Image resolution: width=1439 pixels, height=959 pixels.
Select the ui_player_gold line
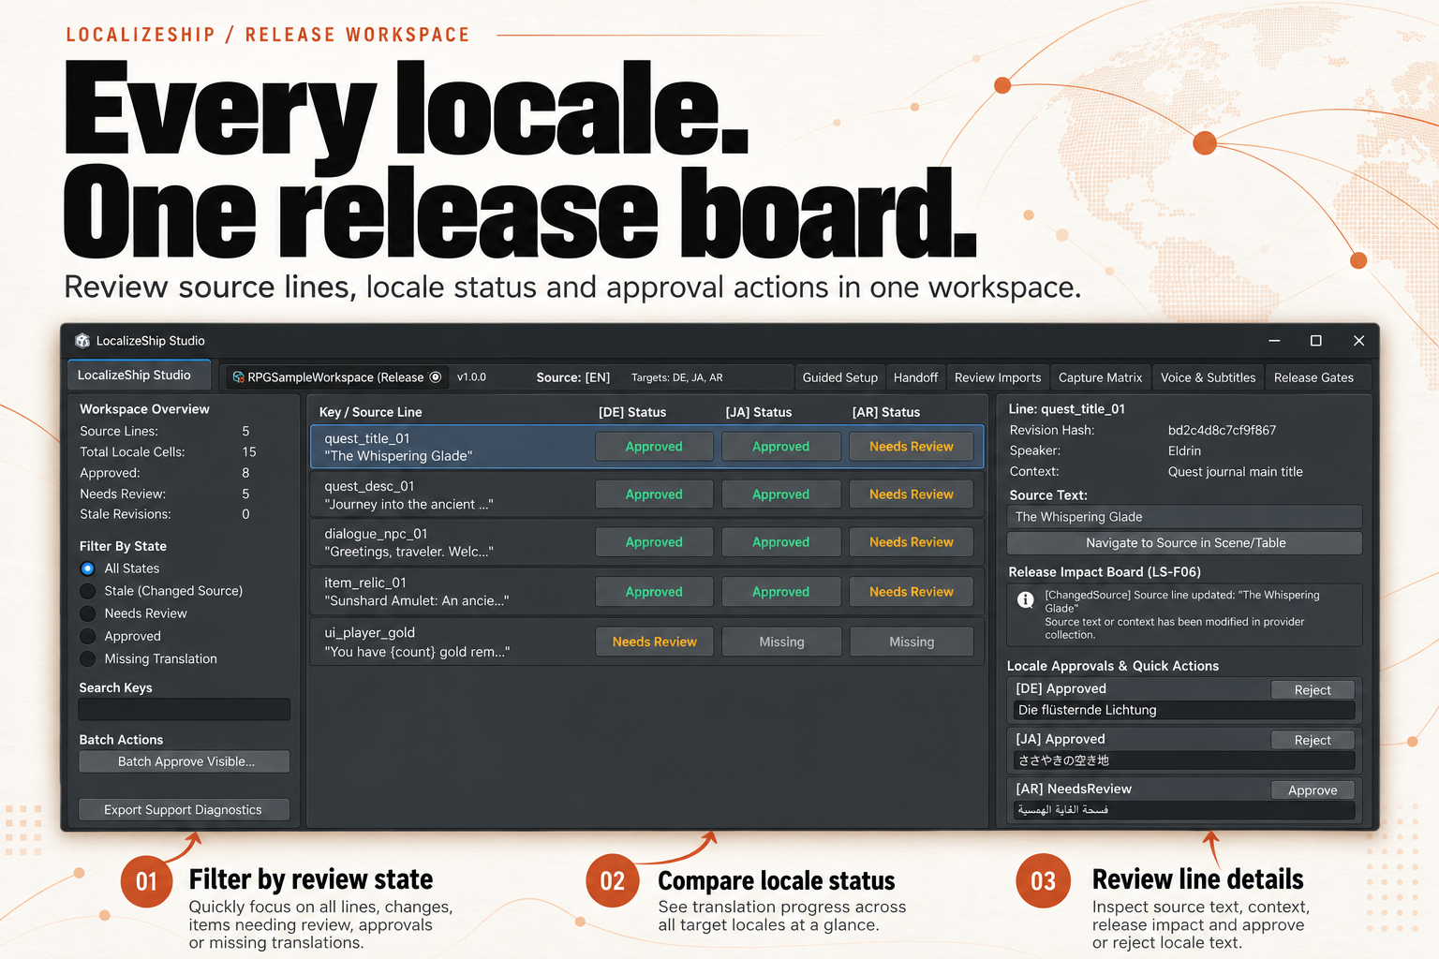tap(646, 642)
